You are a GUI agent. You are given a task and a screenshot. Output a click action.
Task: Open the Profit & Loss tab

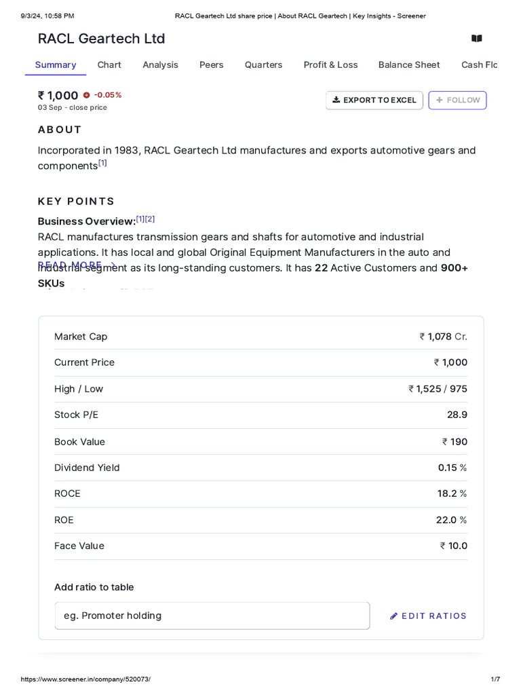tap(330, 65)
